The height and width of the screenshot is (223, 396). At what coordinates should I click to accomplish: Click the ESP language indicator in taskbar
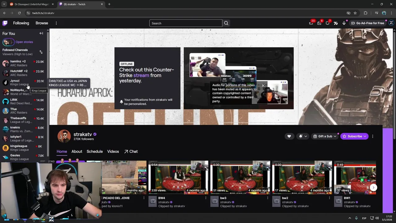tap(364, 218)
